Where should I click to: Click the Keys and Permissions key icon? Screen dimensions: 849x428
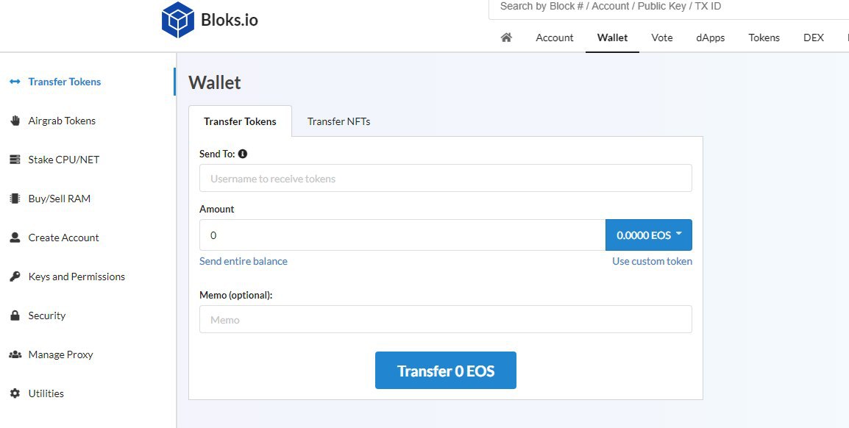click(x=15, y=277)
